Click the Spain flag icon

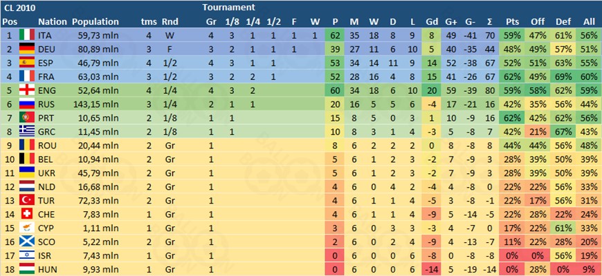(27, 63)
